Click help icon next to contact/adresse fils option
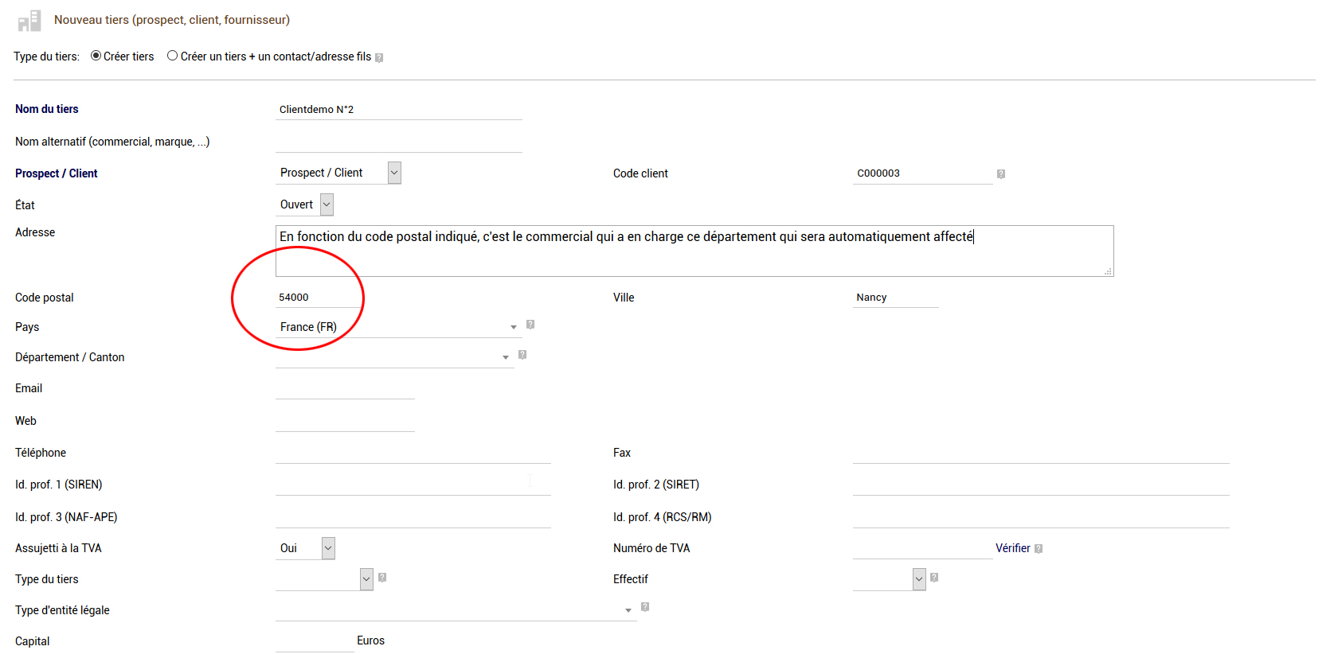The height and width of the screenshot is (654, 1330). 379,57
